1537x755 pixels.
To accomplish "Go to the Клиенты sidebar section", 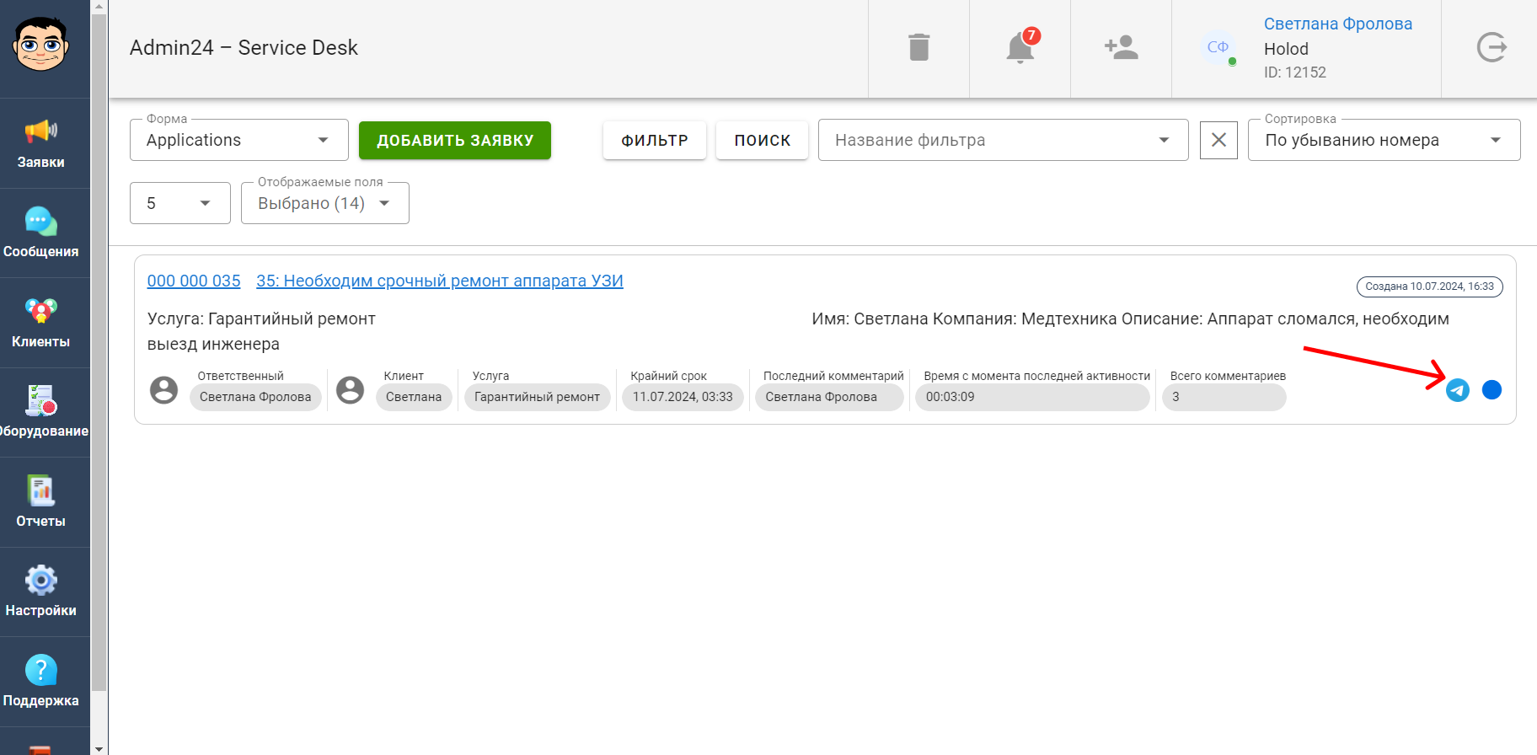I will point(40,323).
